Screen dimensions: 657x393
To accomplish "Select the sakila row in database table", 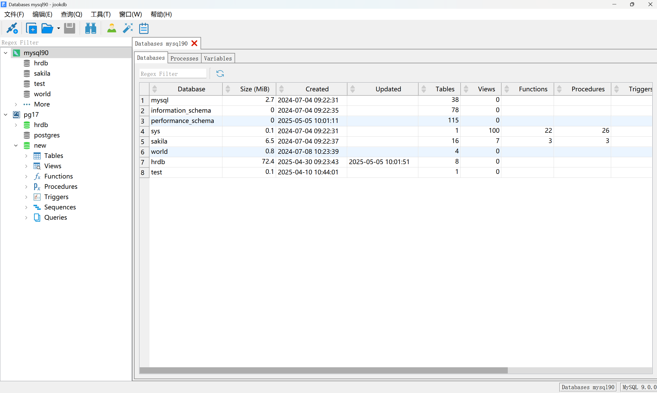I will (x=159, y=141).
